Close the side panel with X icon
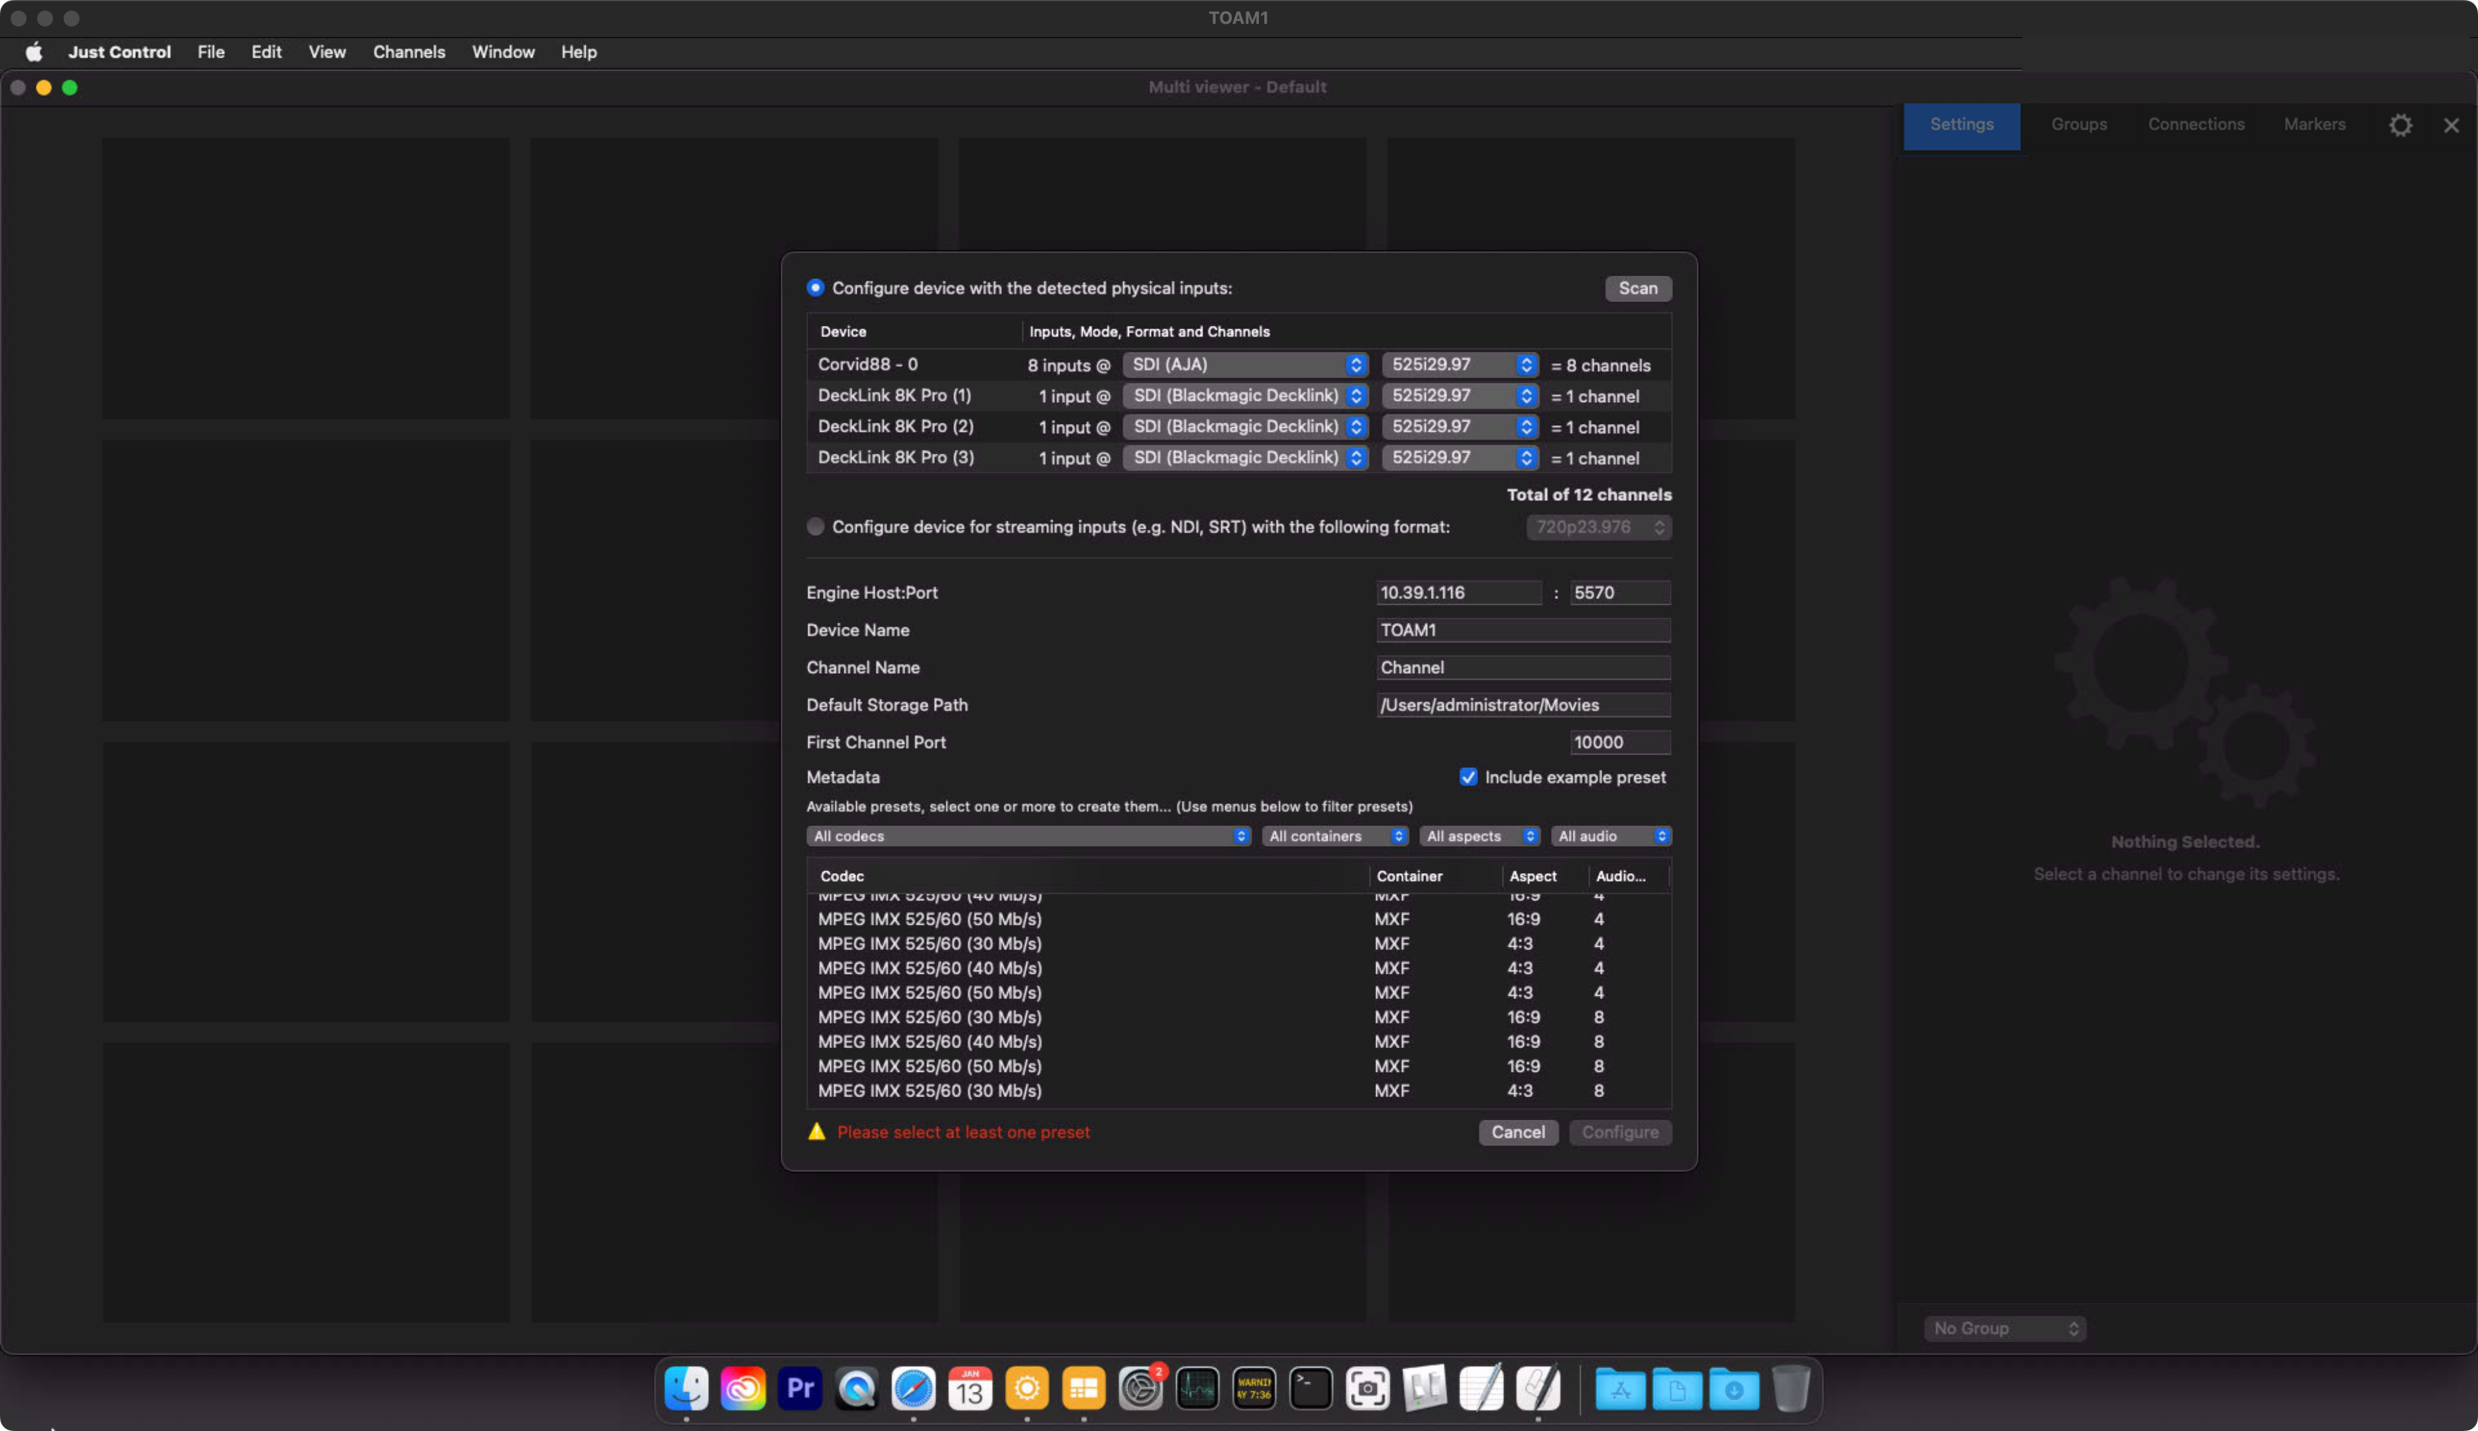Image resolution: width=2478 pixels, height=1431 pixels. pyautogui.click(x=2451, y=125)
